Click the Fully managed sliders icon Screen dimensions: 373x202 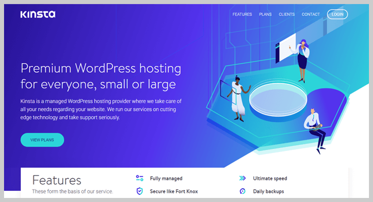(140, 178)
